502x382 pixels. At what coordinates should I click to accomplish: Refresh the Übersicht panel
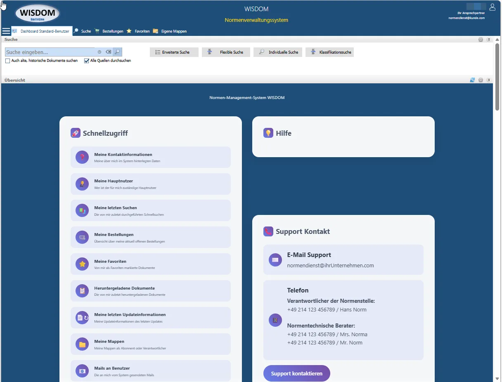click(472, 80)
